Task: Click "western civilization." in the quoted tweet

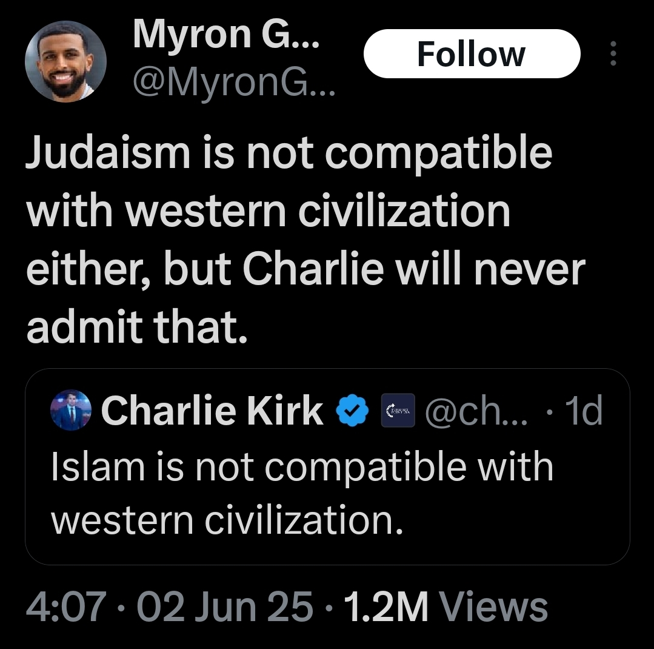Action: [227, 520]
